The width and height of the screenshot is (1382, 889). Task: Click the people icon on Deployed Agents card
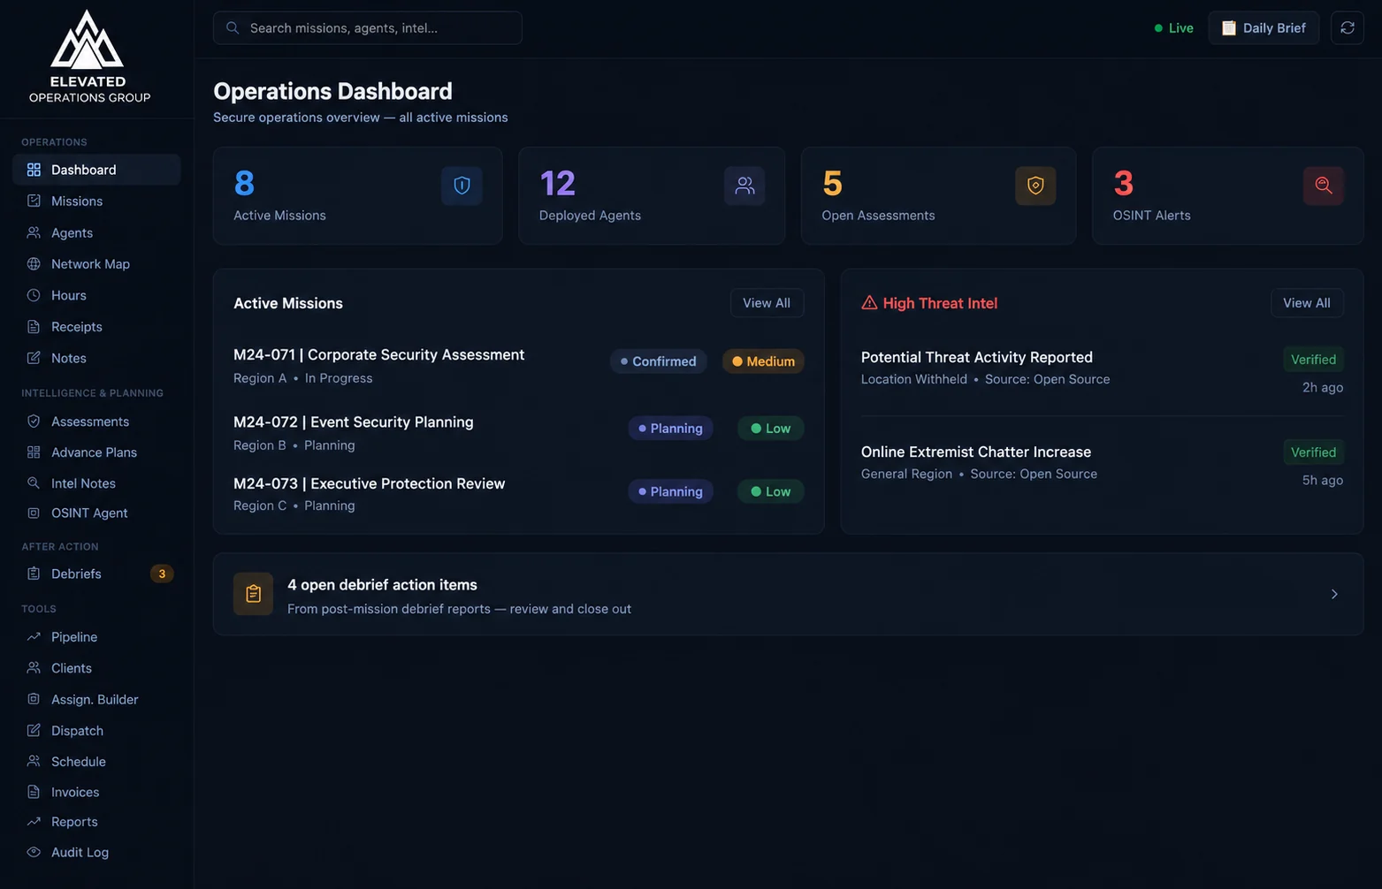tap(744, 186)
